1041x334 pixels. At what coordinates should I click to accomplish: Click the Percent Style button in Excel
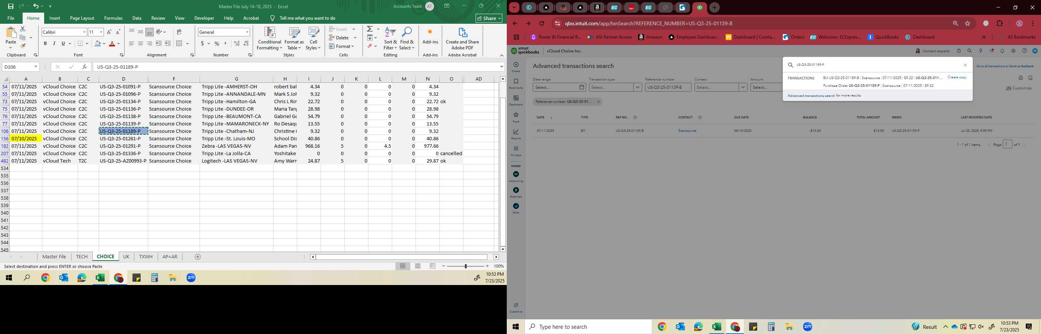[x=217, y=43]
